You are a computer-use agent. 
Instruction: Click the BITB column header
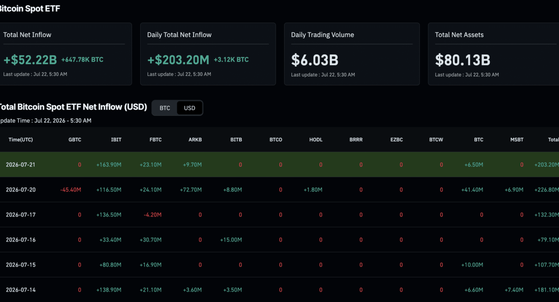point(236,140)
